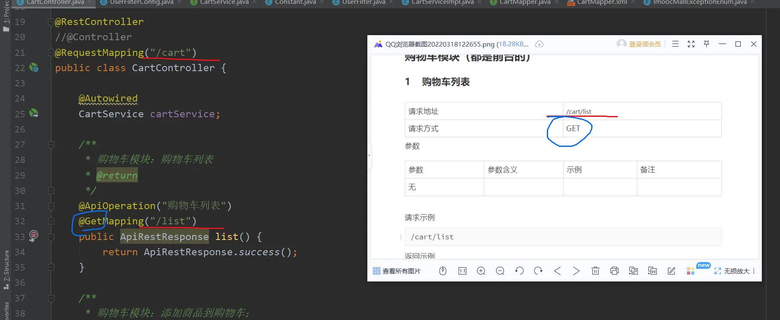Viewport: 780px width, 320px height.
Task: Pin the image viewer window on top
Action: pos(706,44)
